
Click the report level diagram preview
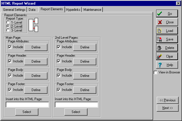click(34, 25)
